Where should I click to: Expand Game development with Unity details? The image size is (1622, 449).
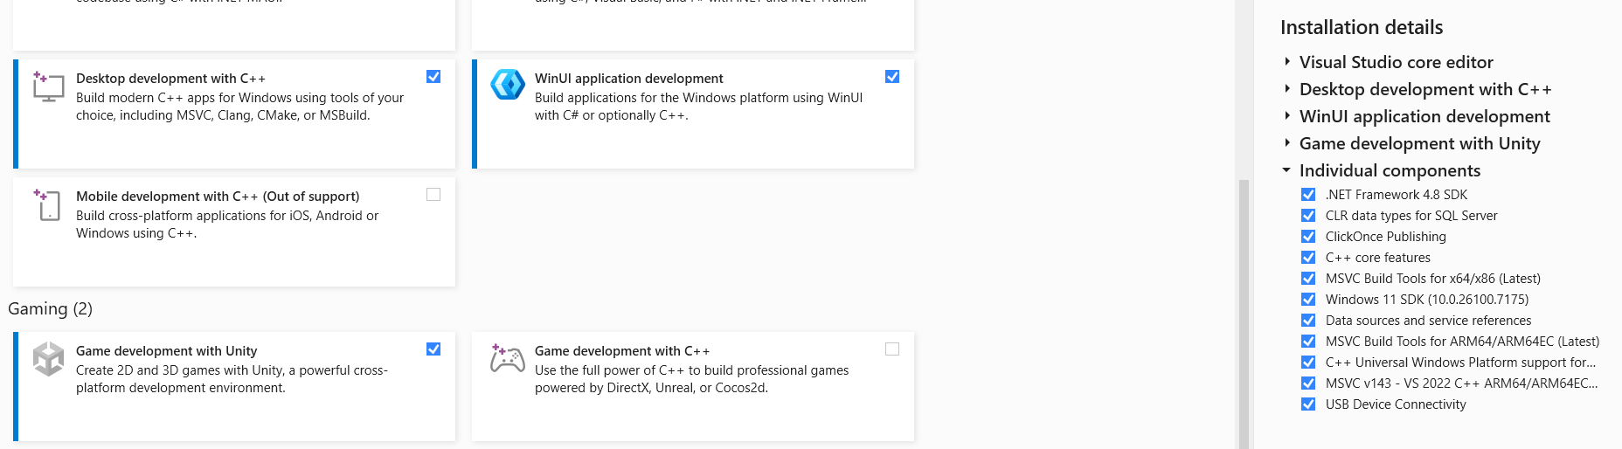[1287, 143]
